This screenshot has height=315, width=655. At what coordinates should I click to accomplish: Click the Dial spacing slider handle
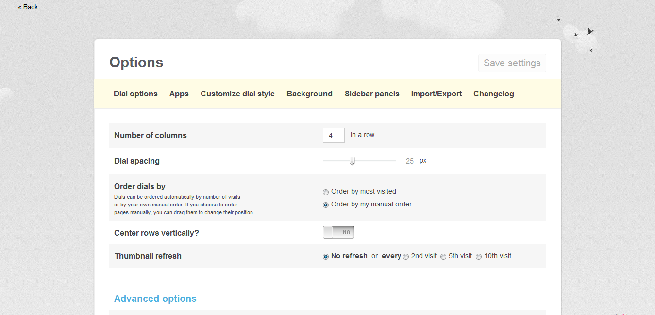(x=352, y=161)
